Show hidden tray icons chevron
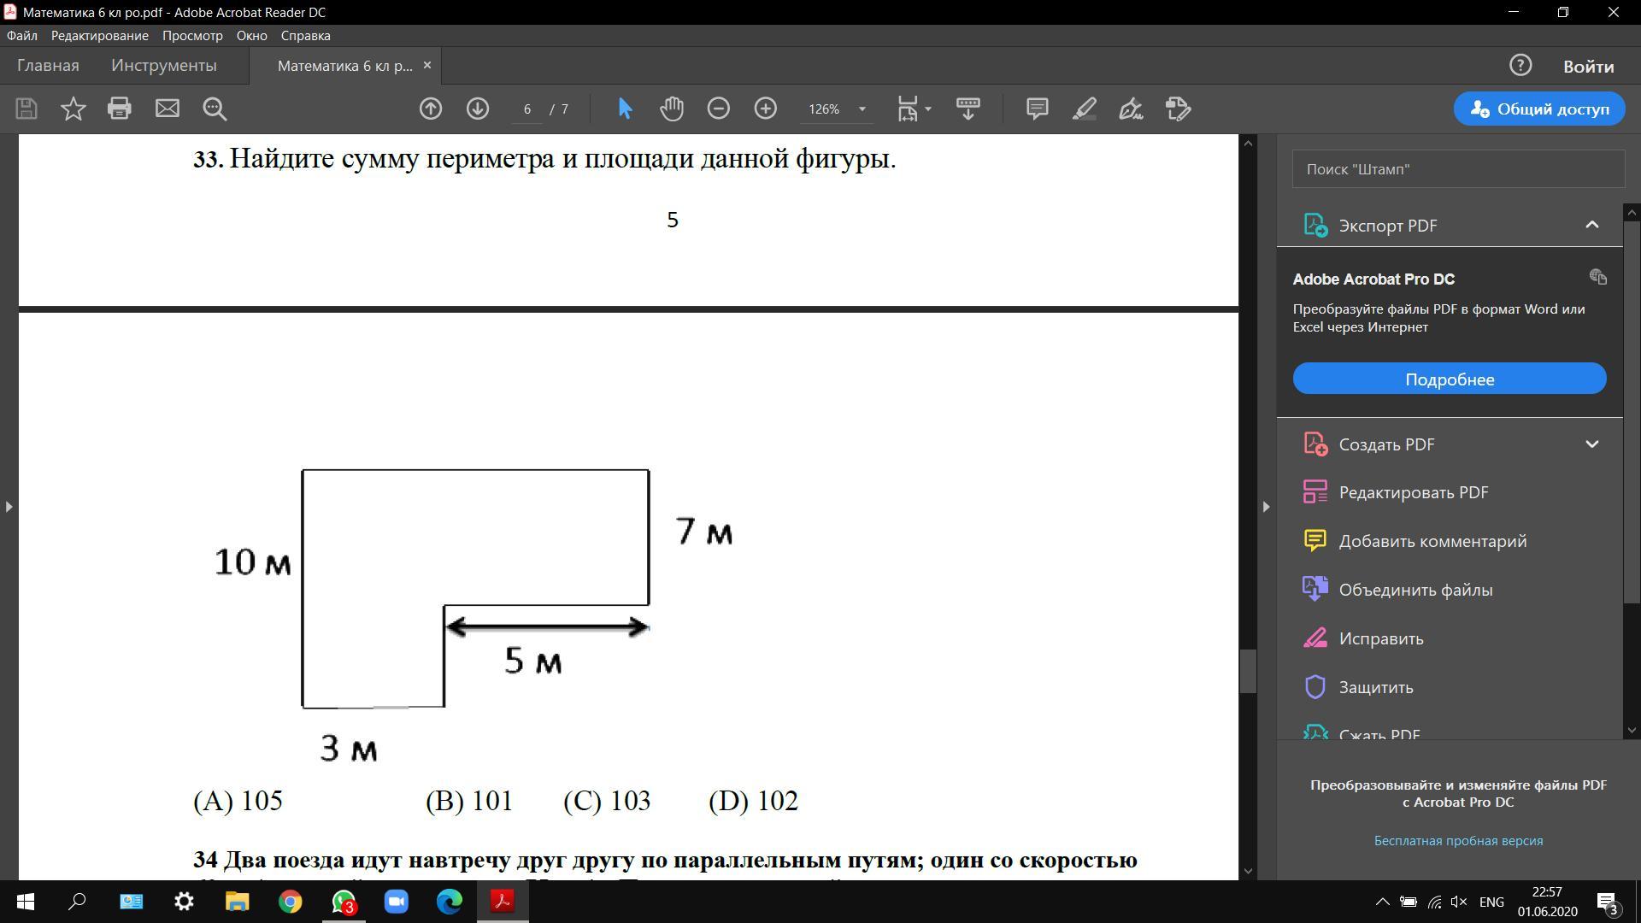This screenshot has width=1641, height=923. tap(1381, 902)
